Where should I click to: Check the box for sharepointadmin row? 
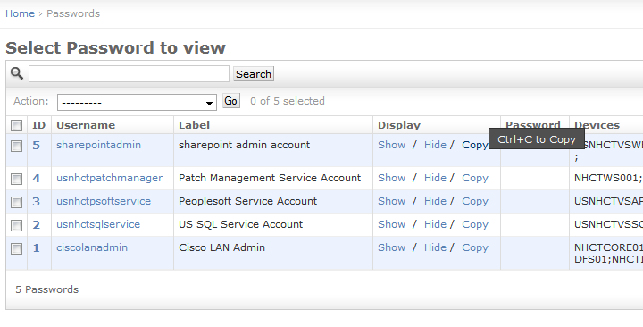[16, 146]
